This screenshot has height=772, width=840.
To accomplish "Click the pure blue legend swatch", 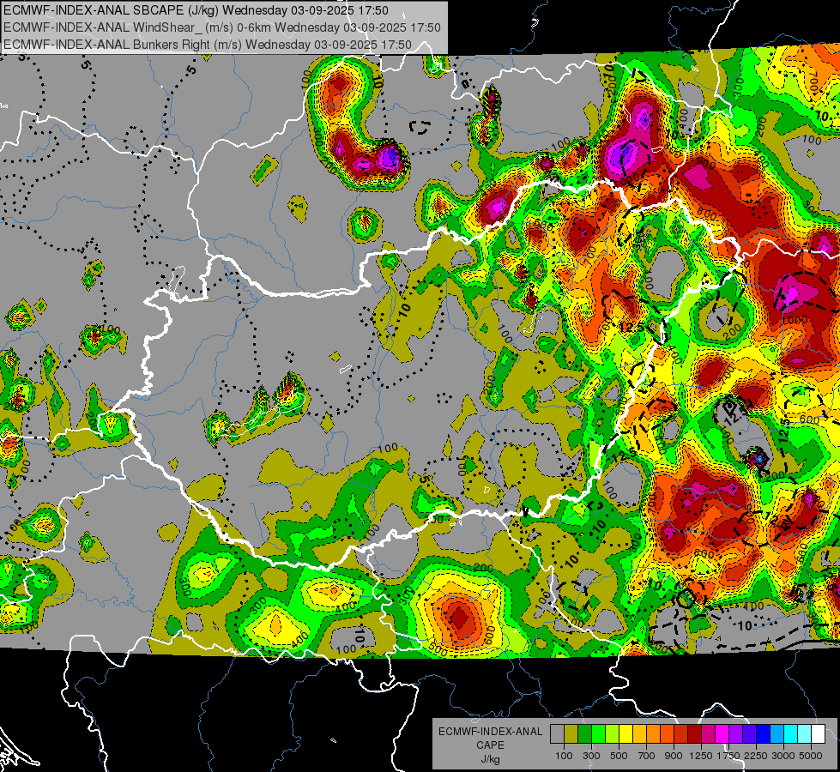I will [x=764, y=734].
